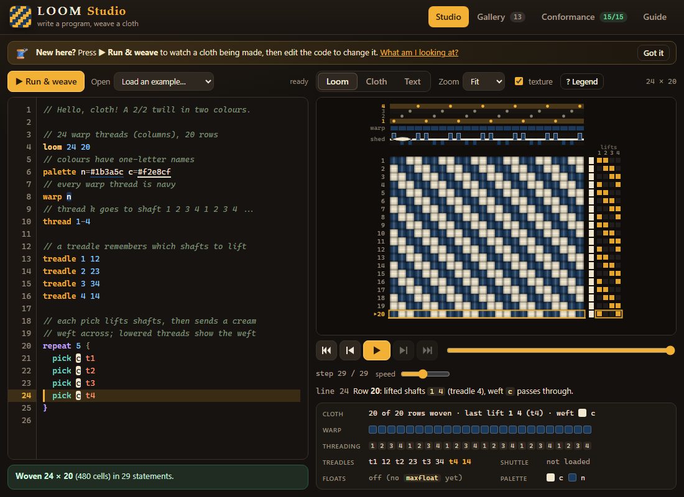Dismiss banner with Got it
Screen dimensions: 684x497
[653, 53]
